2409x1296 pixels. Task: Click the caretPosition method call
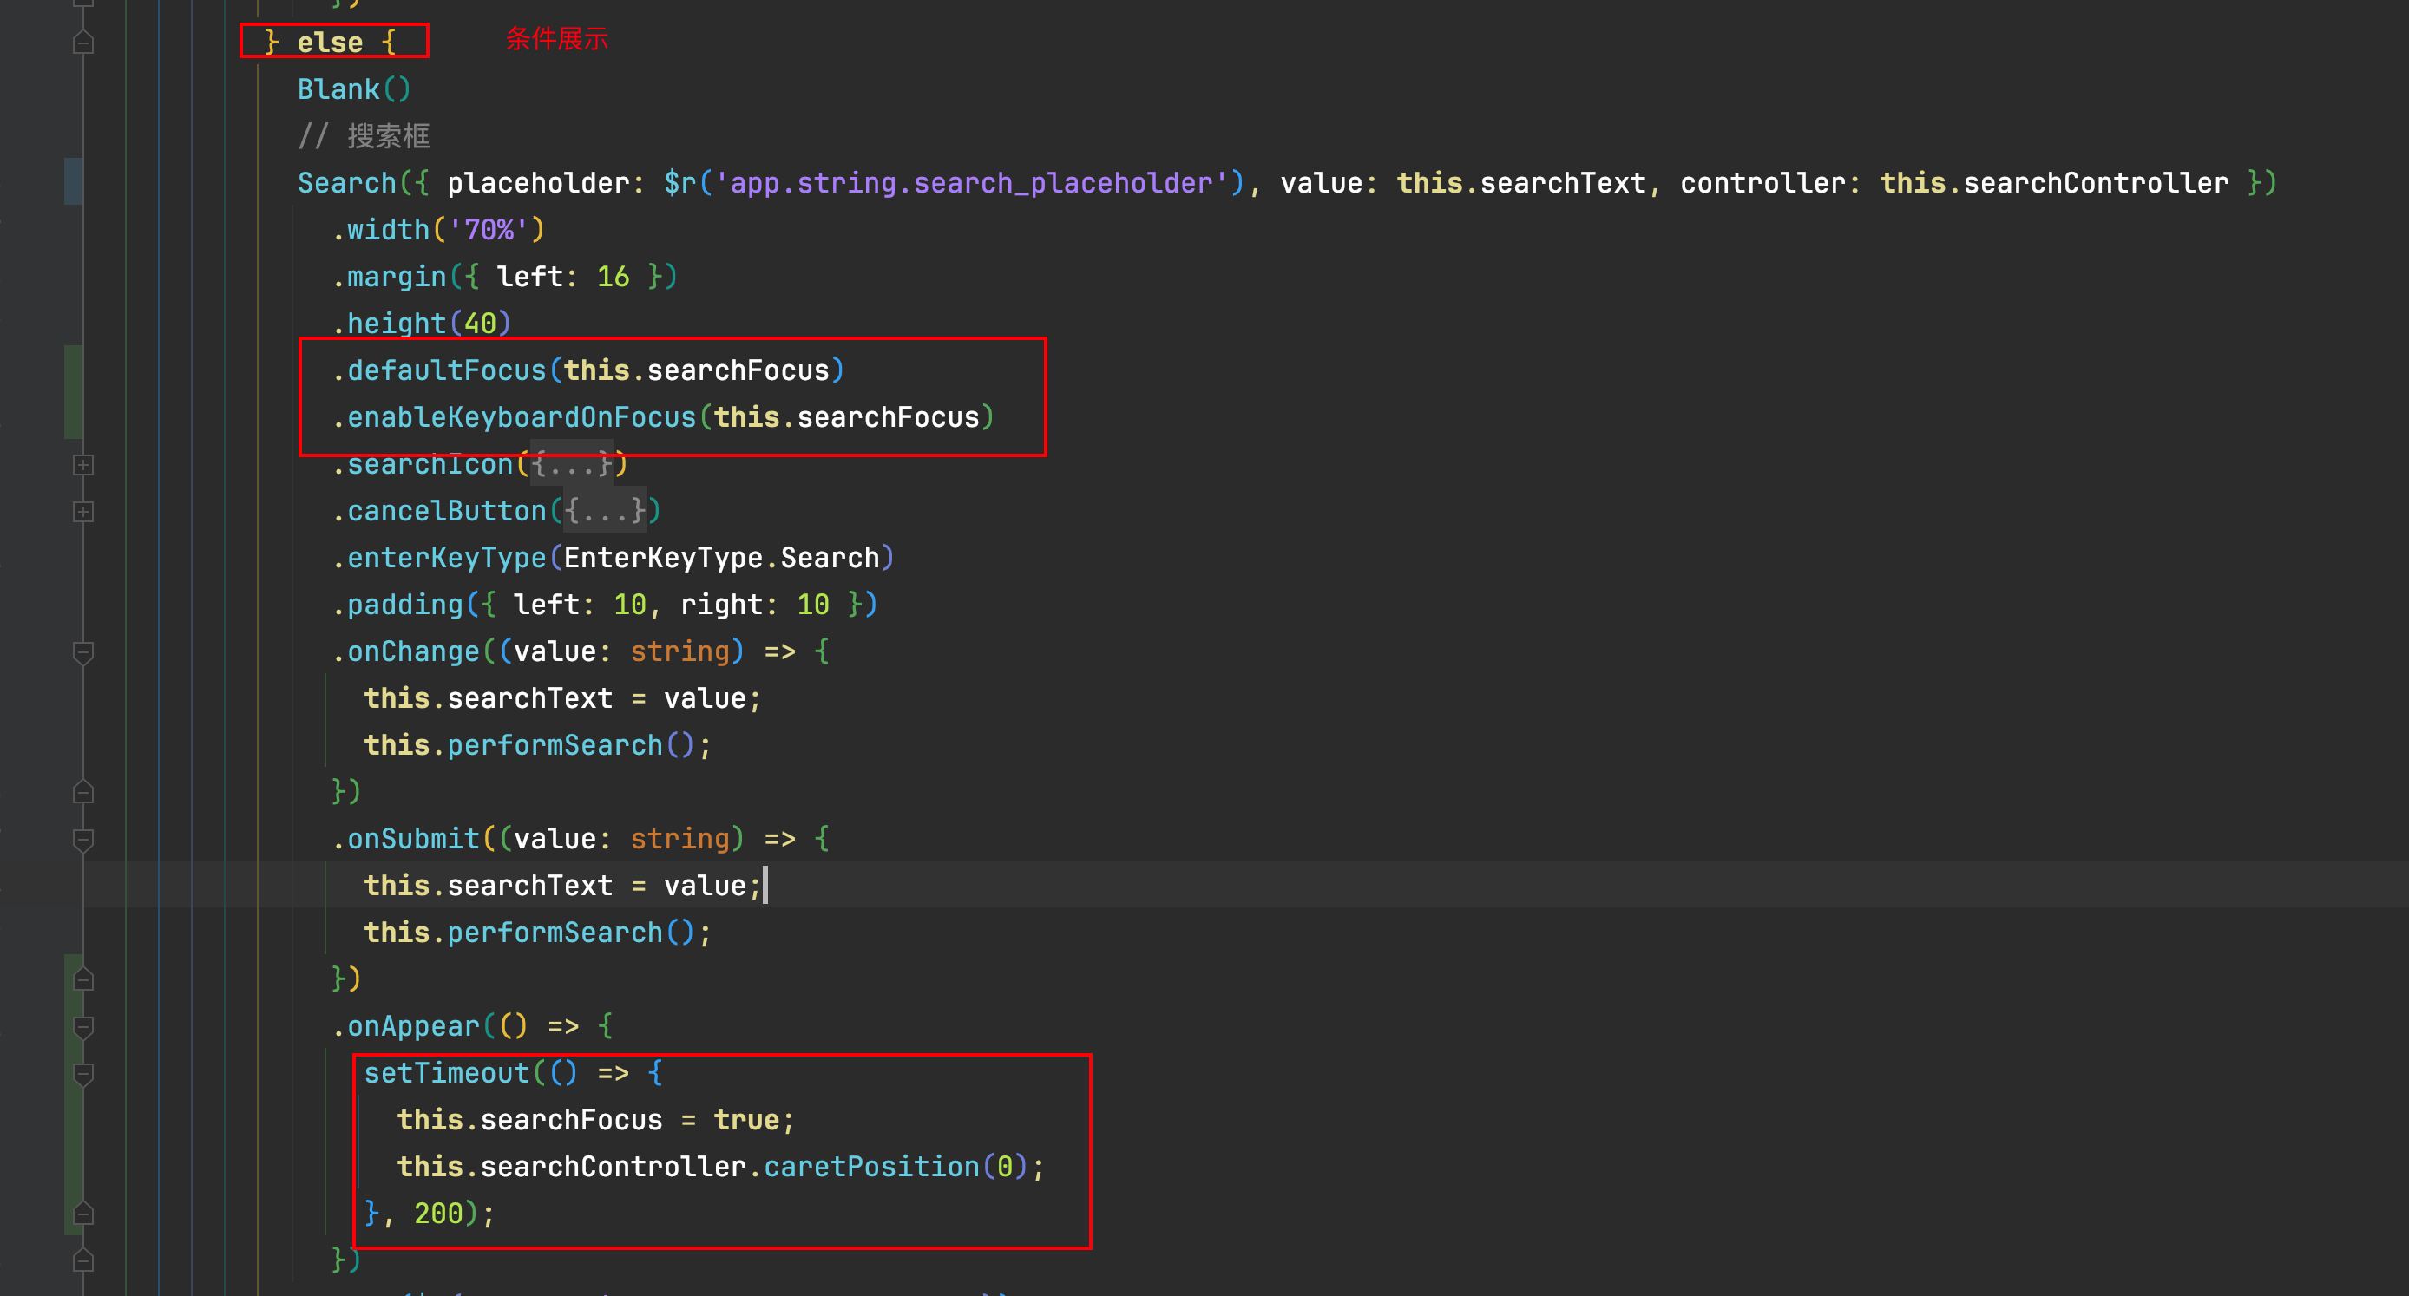click(870, 1167)
